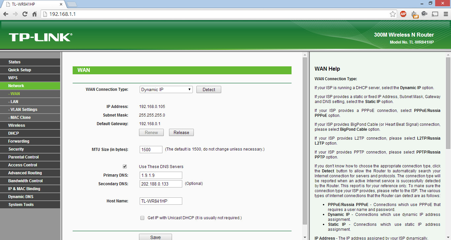Click the Release button

[x=181, y=132]
